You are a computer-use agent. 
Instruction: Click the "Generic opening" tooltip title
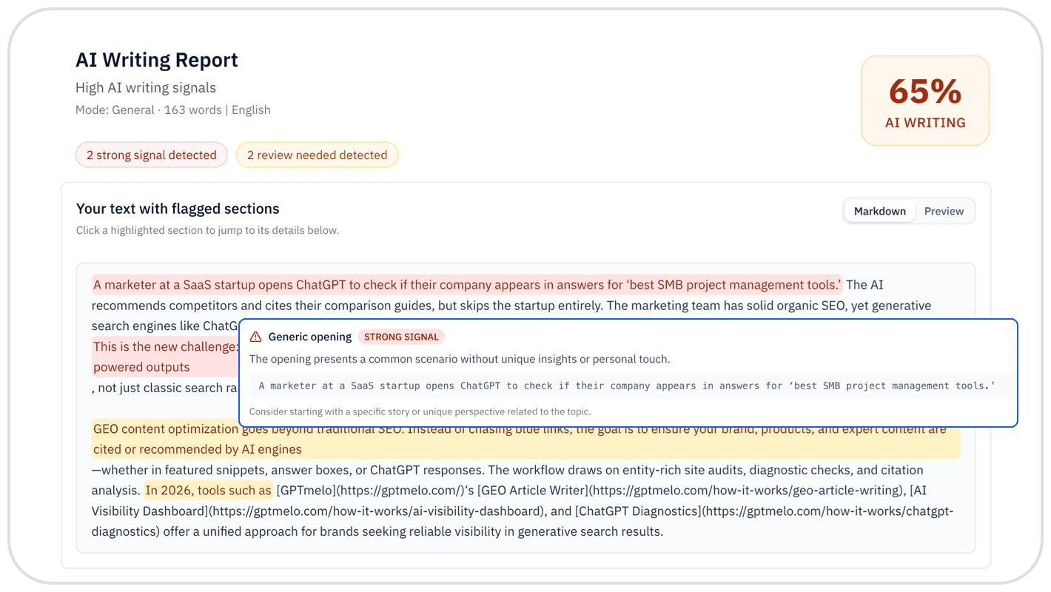309,337
